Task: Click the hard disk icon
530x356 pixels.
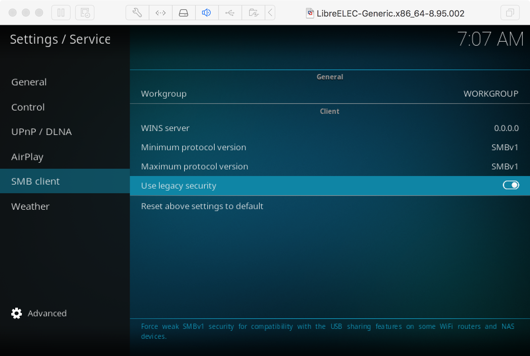Action: click(x=184, y=13)
